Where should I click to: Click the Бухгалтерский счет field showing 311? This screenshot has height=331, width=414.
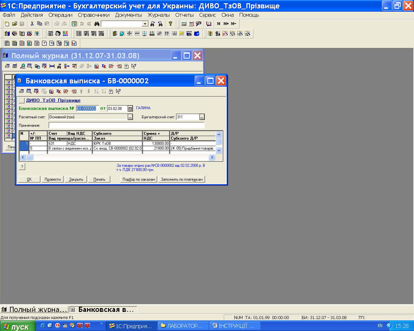188,117
